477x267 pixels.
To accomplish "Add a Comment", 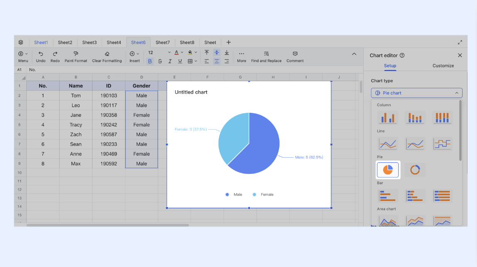I will (x=295, y=57).
